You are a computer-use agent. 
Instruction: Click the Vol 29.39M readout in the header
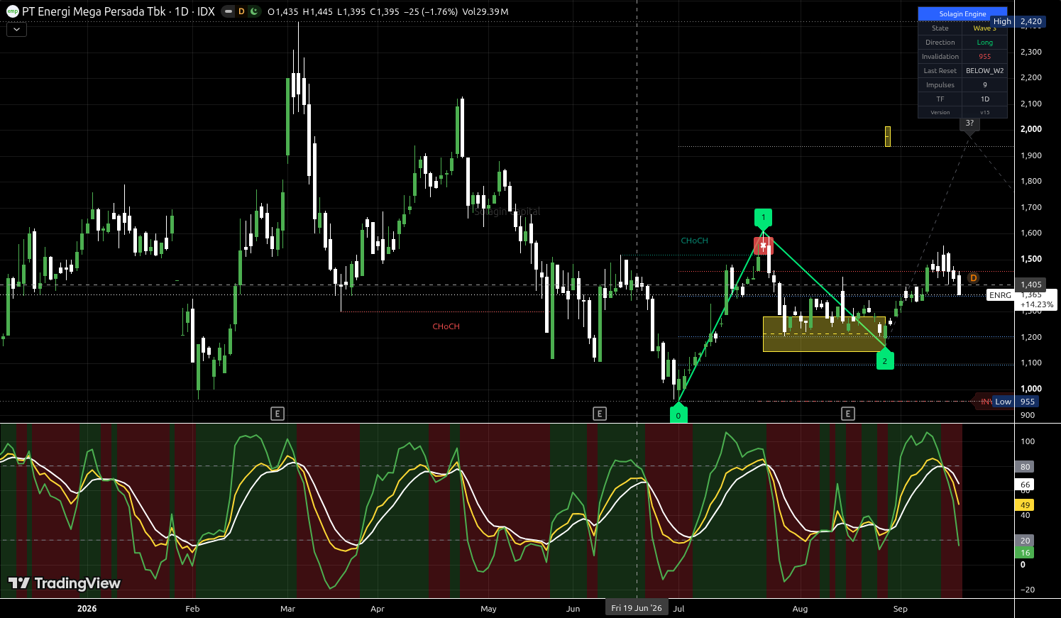click(485, 11)
